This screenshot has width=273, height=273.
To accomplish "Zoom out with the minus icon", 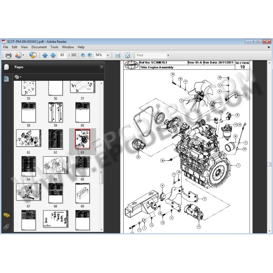I will (x=83, y=55).
